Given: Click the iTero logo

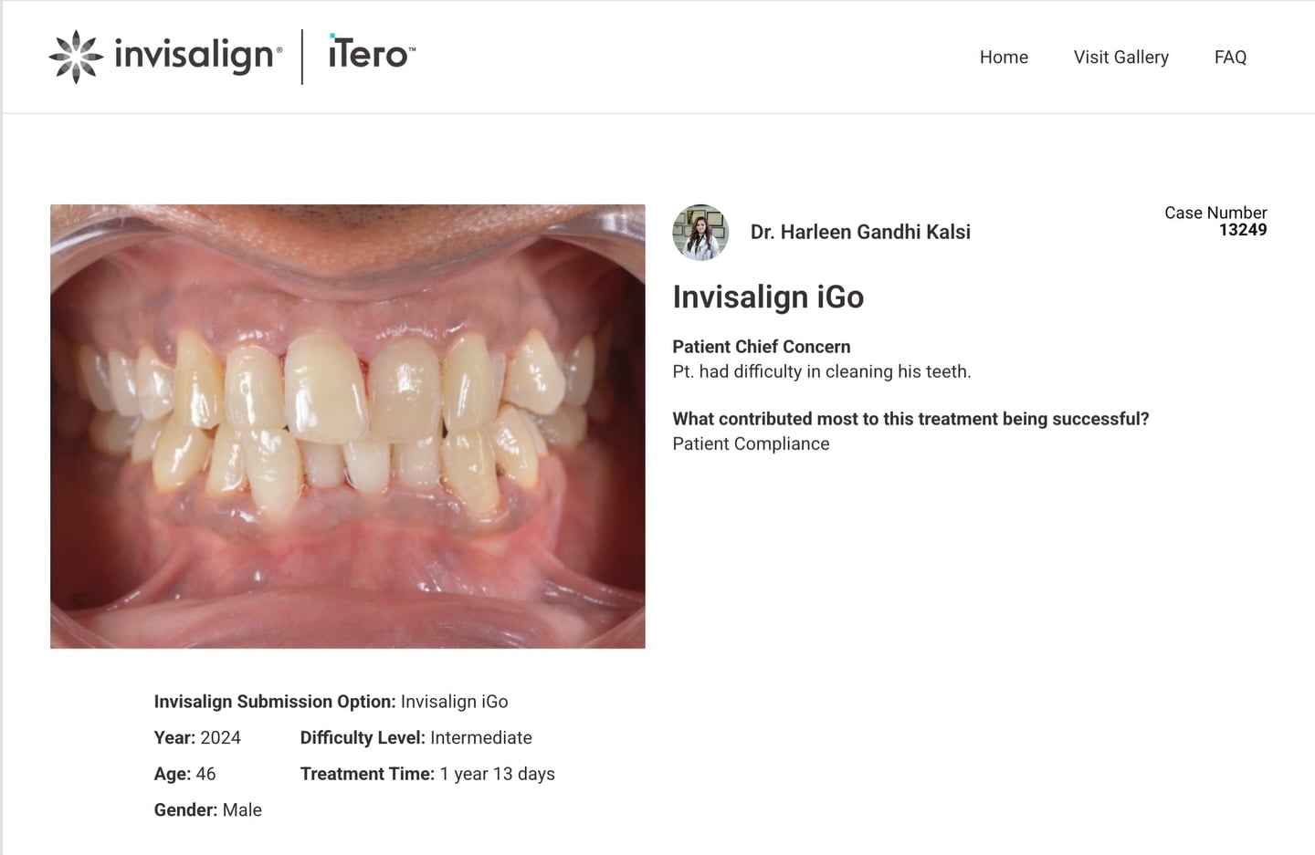Looking at the screenshot, I should (x=372, y=53).
